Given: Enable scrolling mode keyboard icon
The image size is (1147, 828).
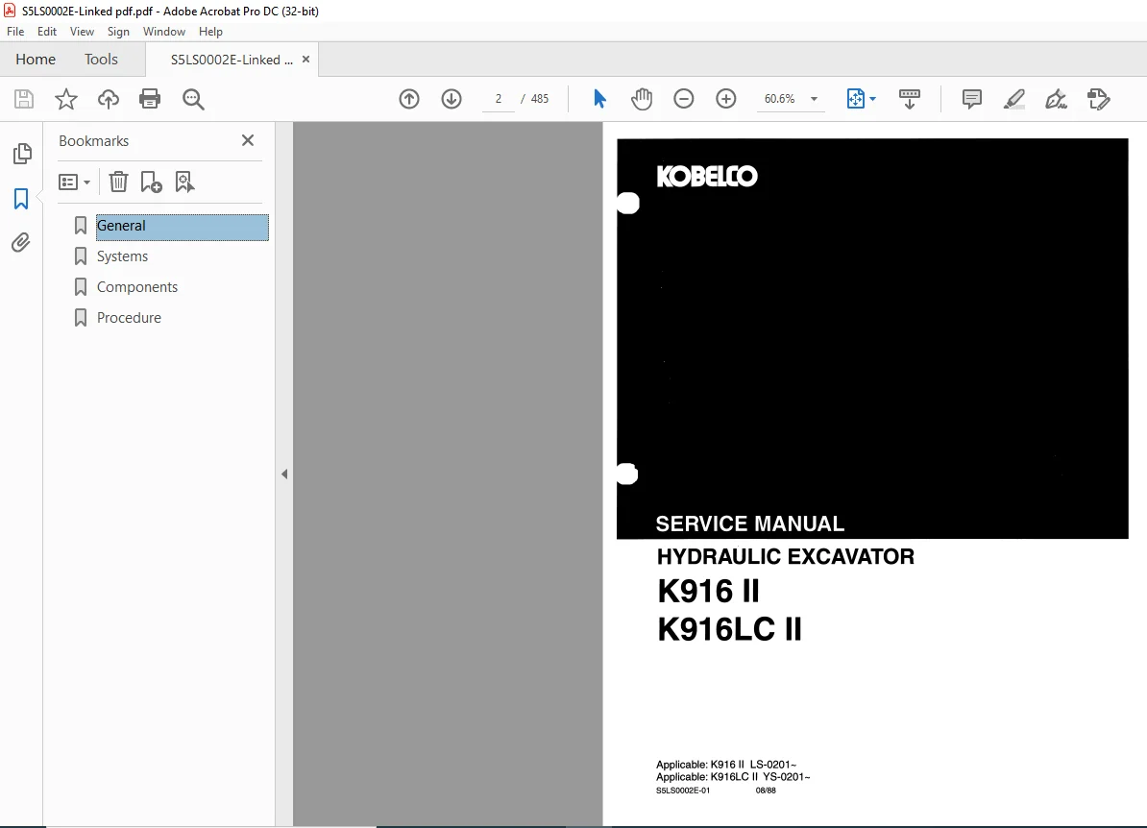Looking at the screenshot, I should click(910, 99).
